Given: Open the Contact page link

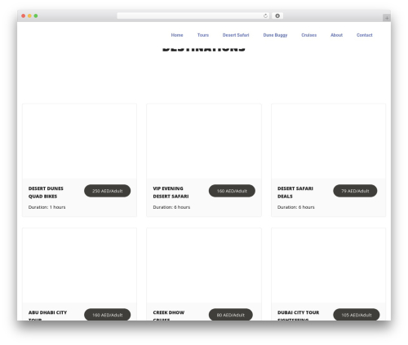Looking at the screenshot, I should (365, 35).
